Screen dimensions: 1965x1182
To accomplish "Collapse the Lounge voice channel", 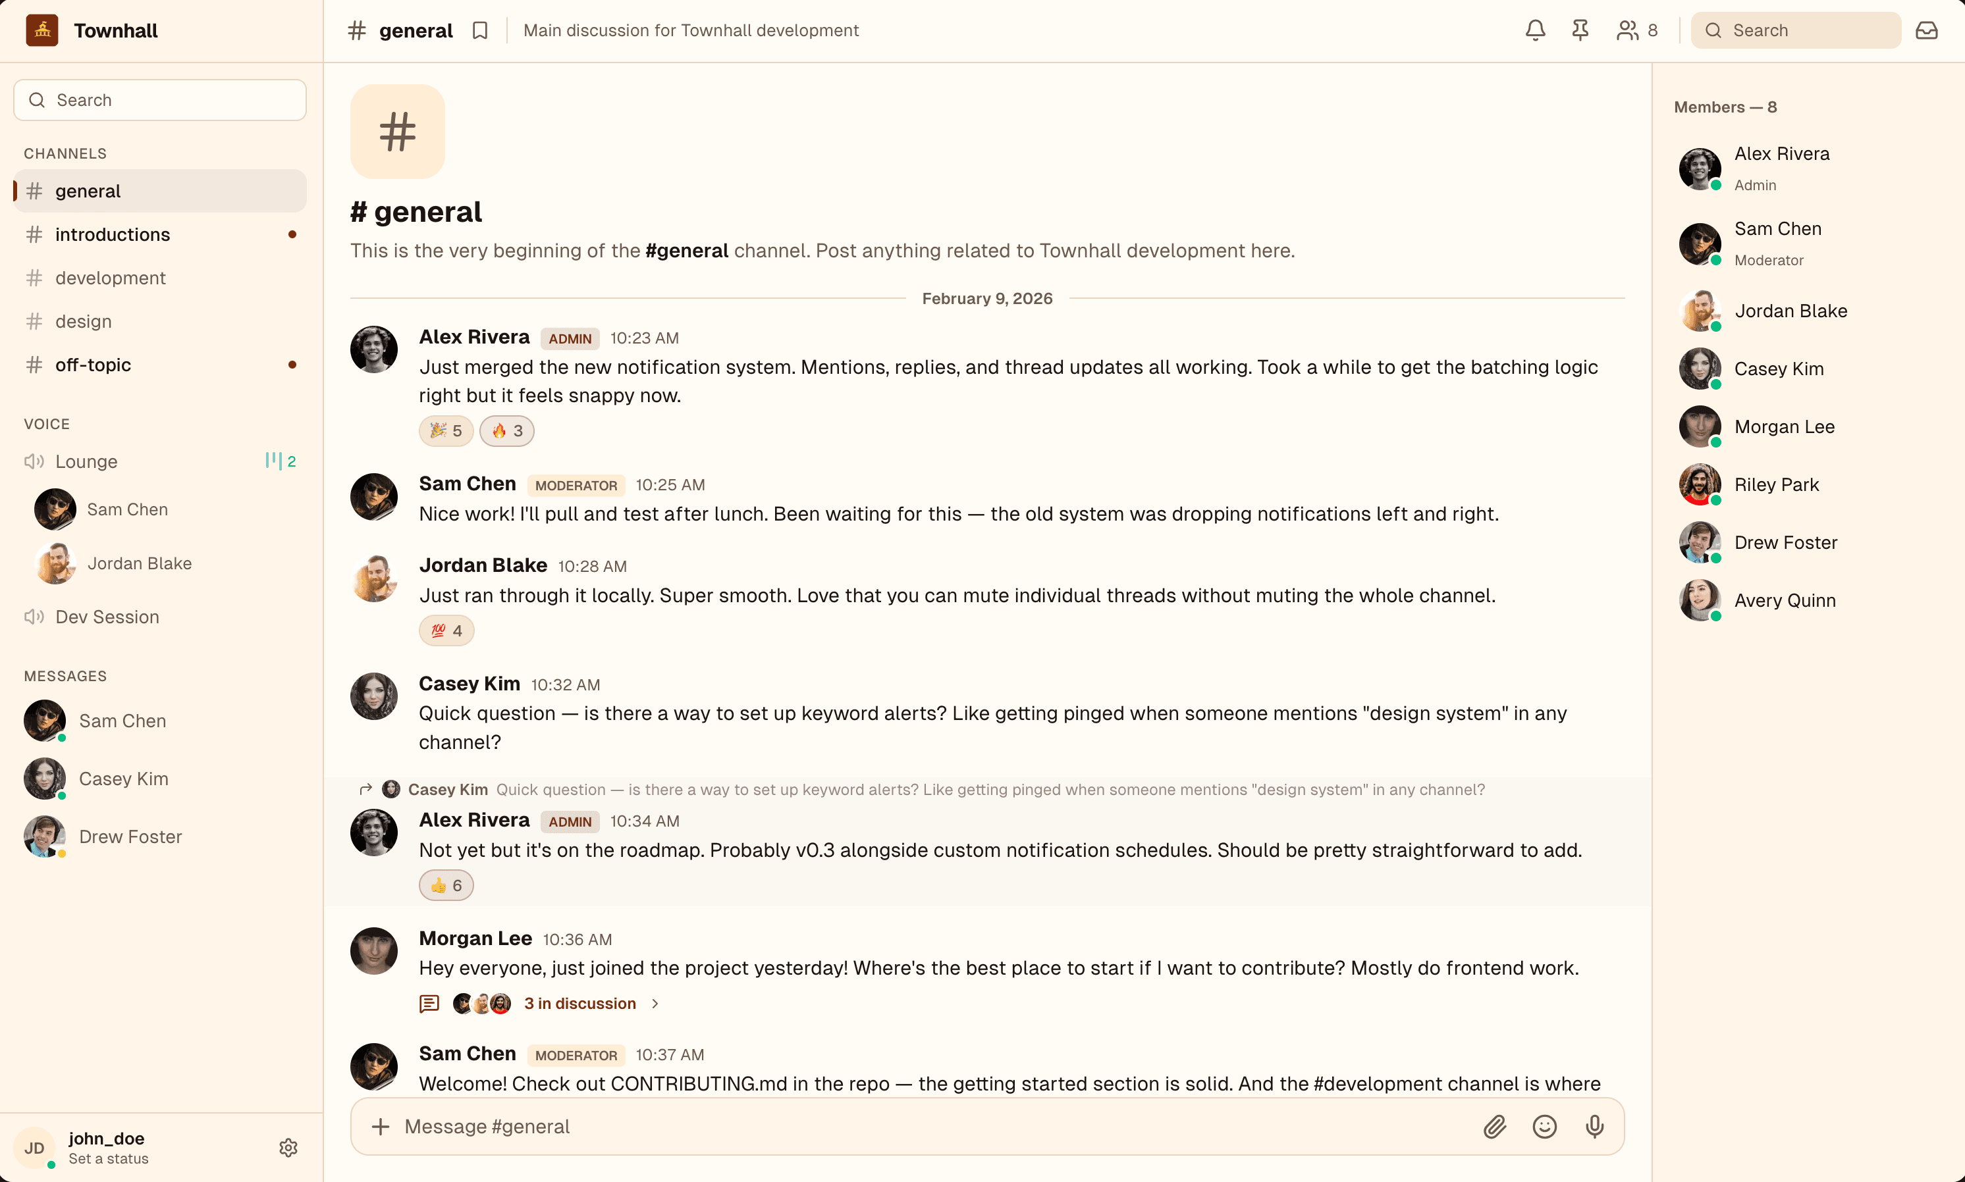I will tap(86, 461).
